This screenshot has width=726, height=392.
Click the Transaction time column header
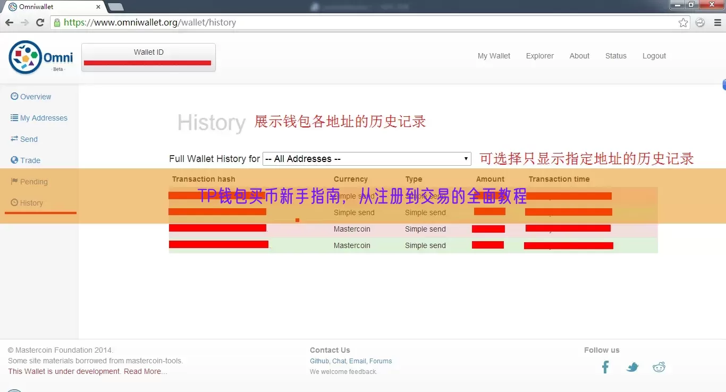pyautogui.click(x=559, y=179)
